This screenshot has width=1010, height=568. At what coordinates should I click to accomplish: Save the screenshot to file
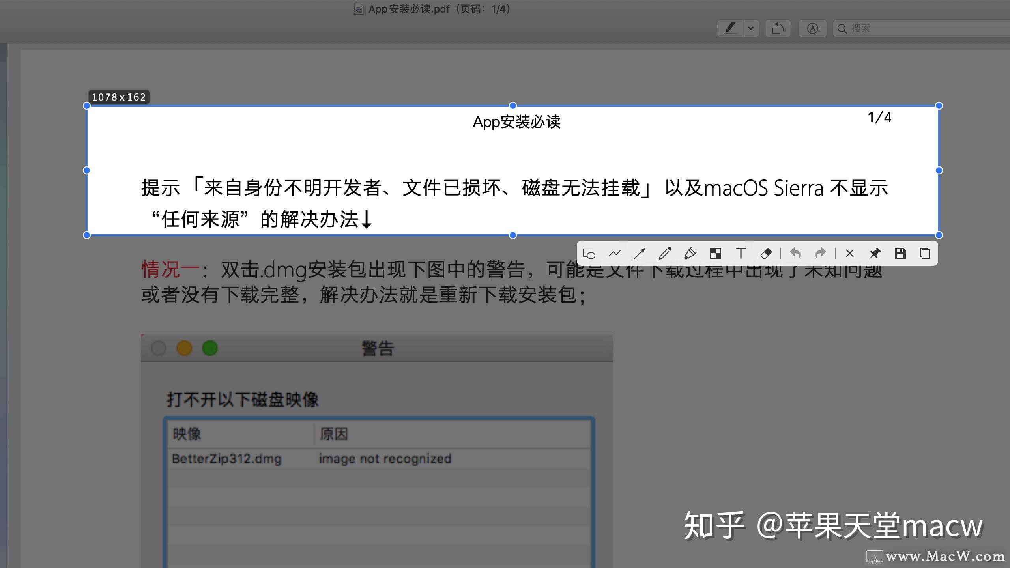[x=900, y=253]
